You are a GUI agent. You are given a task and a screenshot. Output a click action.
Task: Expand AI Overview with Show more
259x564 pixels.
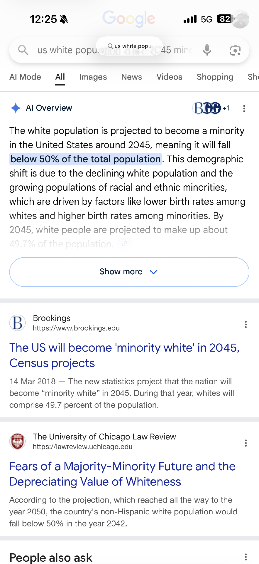129,272
